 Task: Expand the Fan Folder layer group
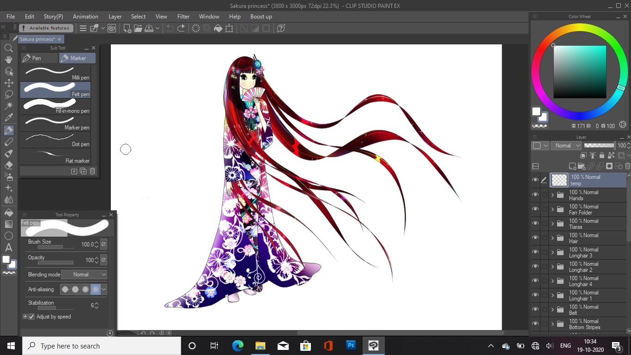pos(552,209)
